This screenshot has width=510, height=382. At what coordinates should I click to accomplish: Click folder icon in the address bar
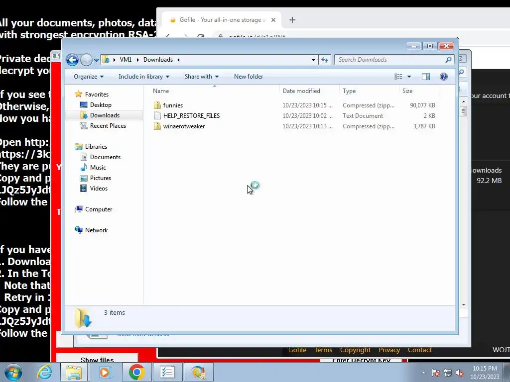[106, 60]
